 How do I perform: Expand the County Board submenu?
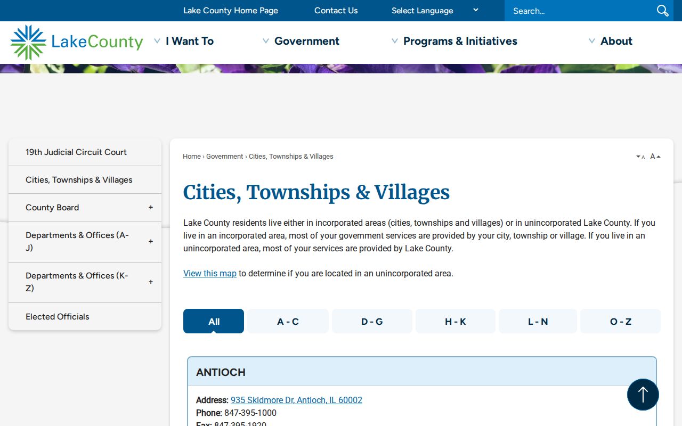point(151,208)
